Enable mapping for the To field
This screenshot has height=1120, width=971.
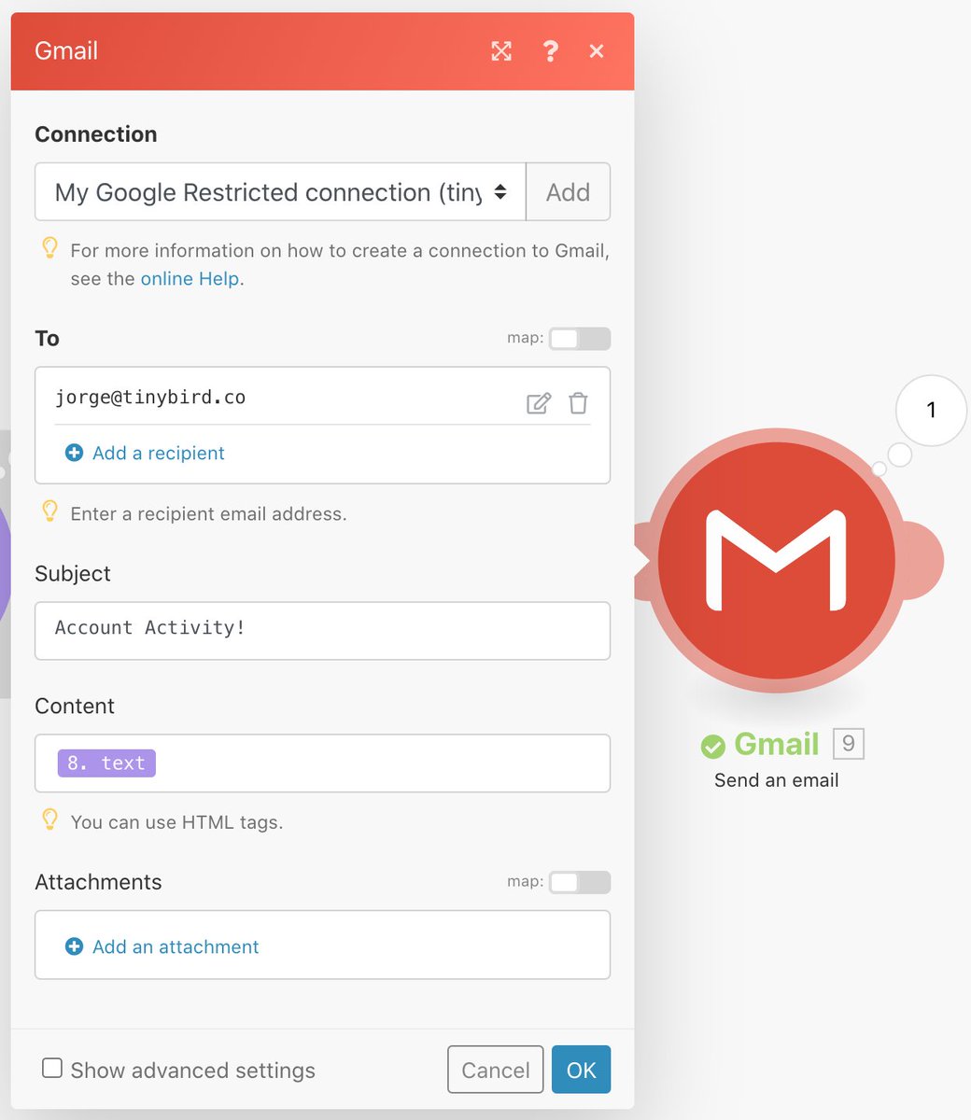click(x=579, y=339)
